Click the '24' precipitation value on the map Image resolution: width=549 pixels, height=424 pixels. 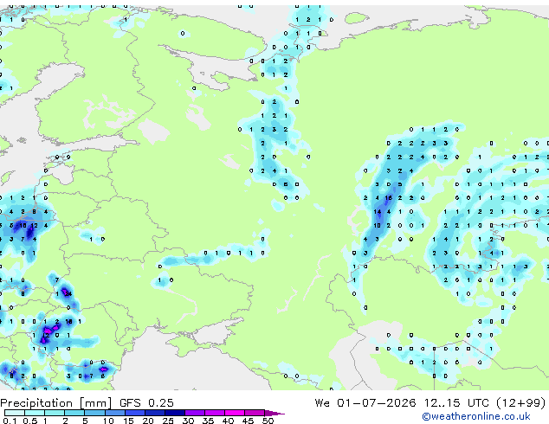point(68,293)
